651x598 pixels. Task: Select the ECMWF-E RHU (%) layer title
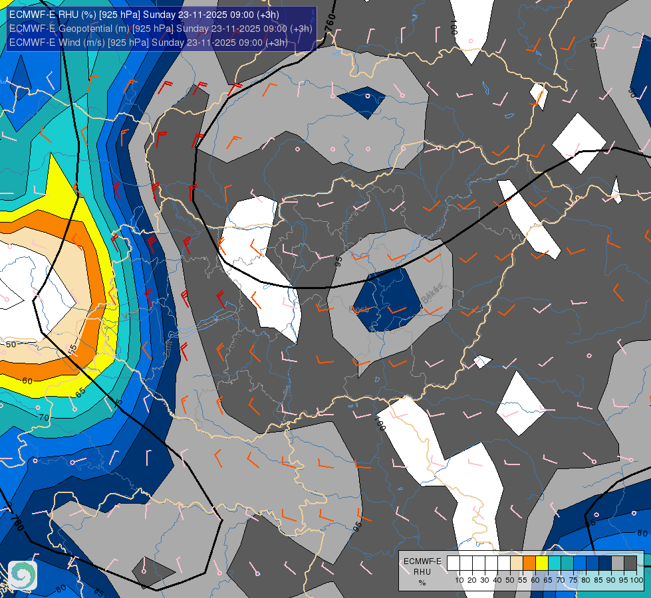tap(144, 15)
